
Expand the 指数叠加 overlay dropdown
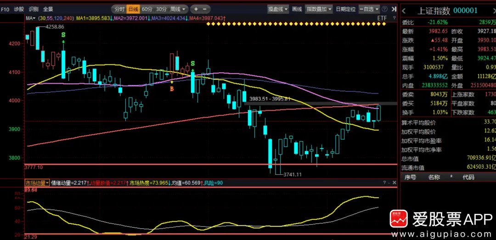319,9
